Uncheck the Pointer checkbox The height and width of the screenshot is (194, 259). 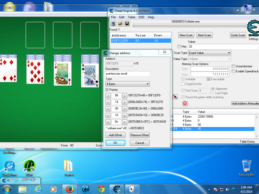107,90
